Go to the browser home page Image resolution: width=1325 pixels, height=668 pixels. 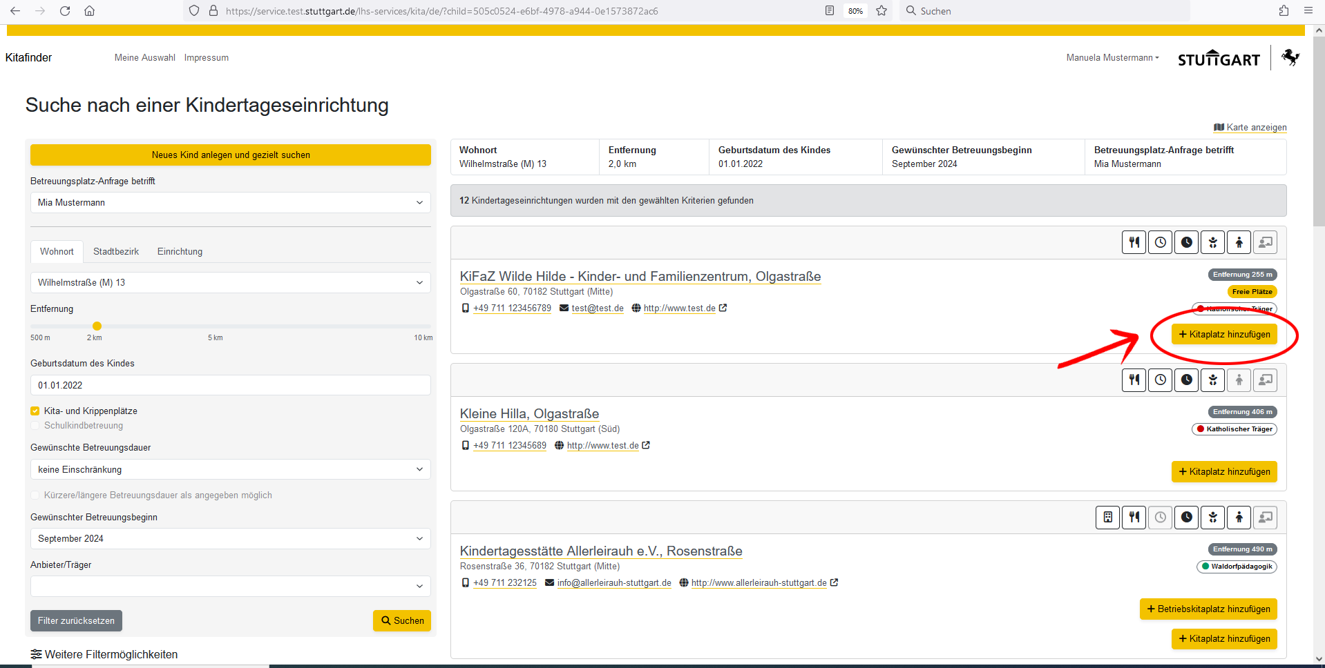tap(90, 11)
